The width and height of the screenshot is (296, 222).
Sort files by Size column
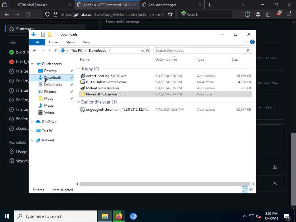tap(235, 60)
